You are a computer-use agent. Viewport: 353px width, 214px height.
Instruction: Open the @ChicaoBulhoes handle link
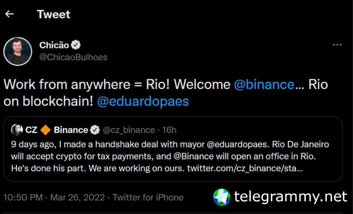tap(73, 57)
